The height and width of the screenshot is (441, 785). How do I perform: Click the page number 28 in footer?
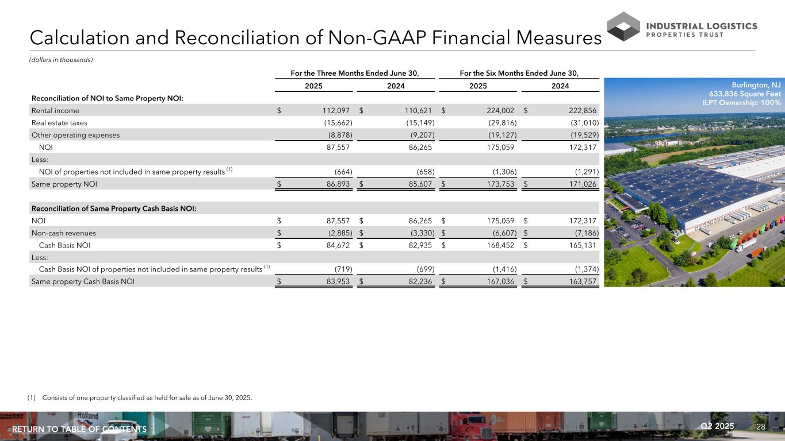point(761,427)
